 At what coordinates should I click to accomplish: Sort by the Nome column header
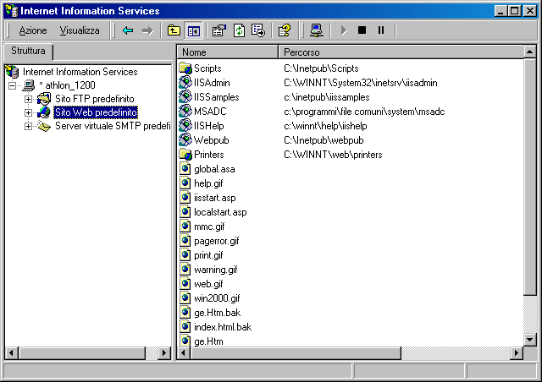(228, 52)
